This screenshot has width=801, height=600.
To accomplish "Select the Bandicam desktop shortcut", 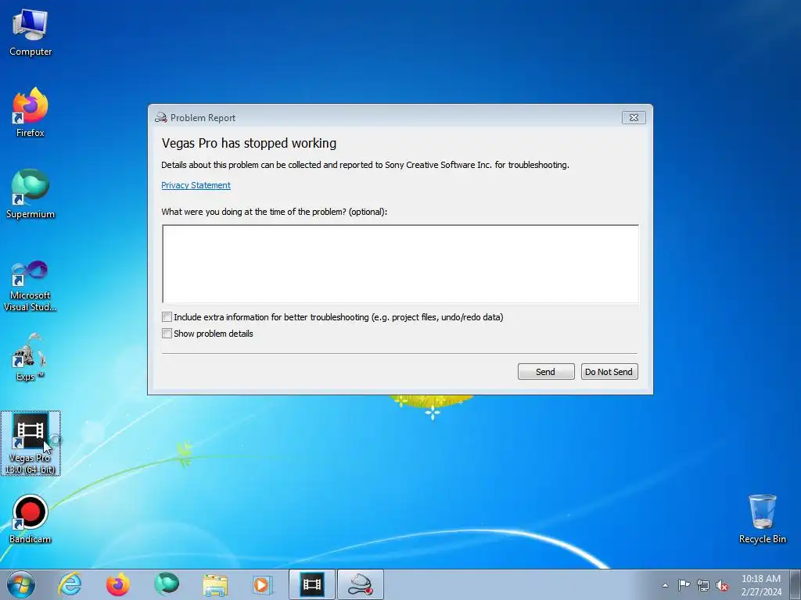I will [x=31, y=519].
